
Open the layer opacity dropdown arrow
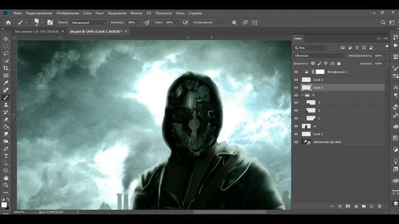(386, 55)
